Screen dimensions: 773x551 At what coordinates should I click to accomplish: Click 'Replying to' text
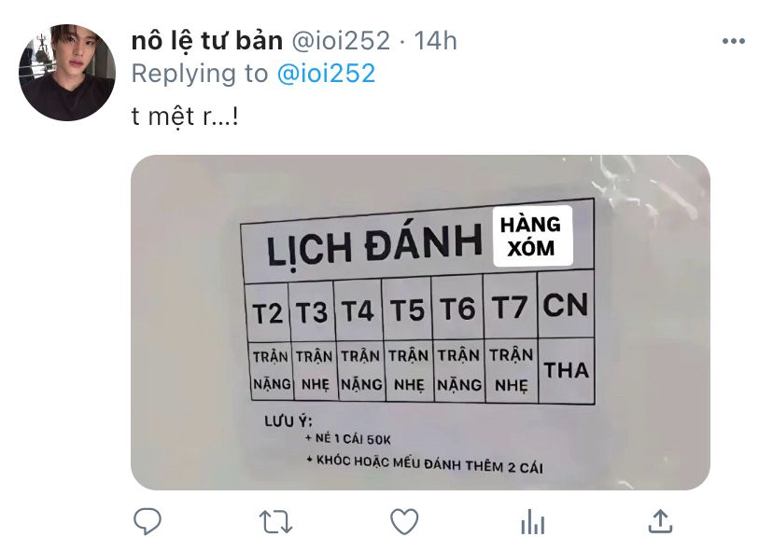[200, 74]
